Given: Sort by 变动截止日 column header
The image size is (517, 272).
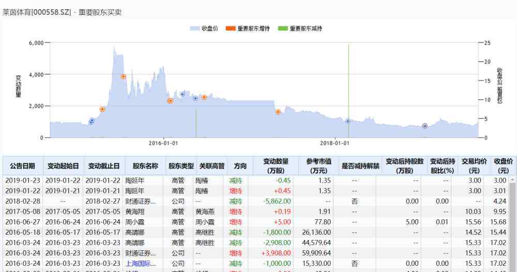Looking at the screenshot, I should [104, 166].
